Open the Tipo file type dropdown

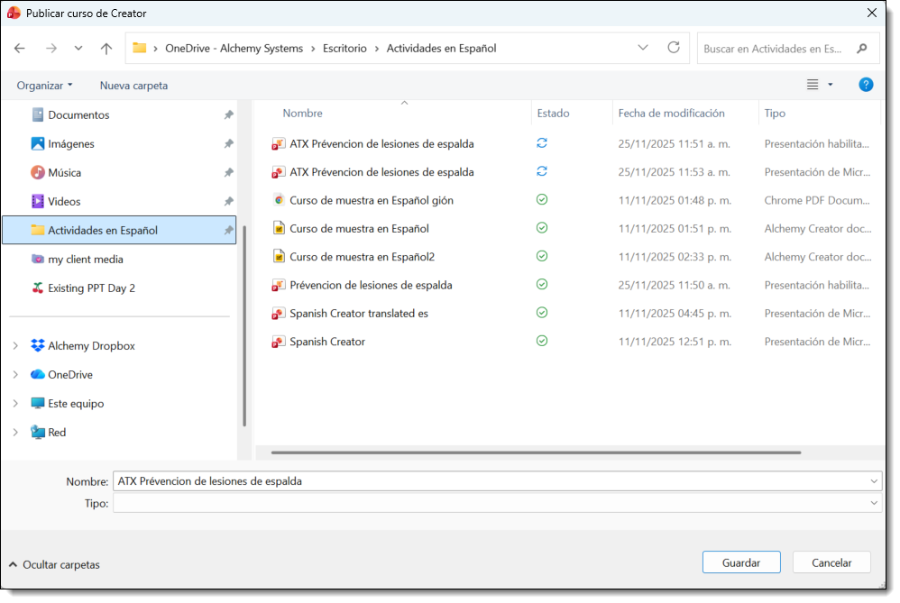point(874,504)
